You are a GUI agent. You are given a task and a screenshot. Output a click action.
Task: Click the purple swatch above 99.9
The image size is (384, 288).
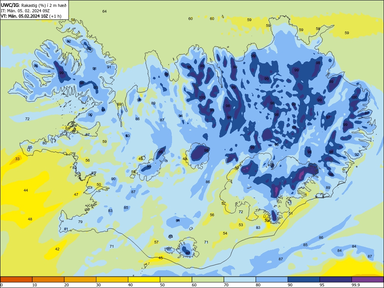tap(367, 280)
